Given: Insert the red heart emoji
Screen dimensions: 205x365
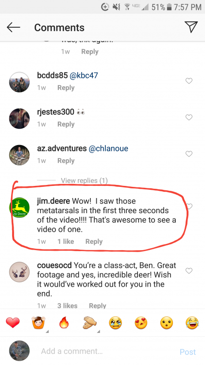Looking at the screenshot, I should (13, 323).
